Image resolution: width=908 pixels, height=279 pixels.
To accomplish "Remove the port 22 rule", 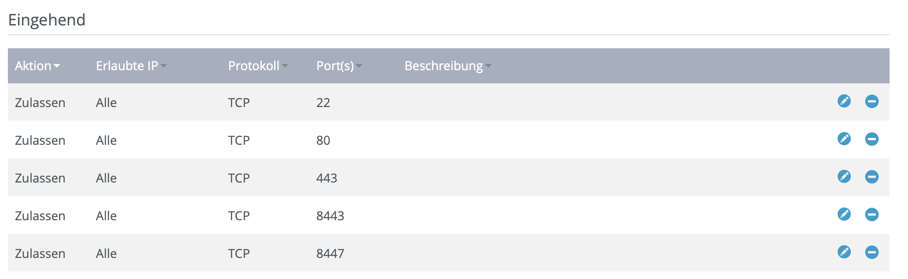I will pos(871,101).
